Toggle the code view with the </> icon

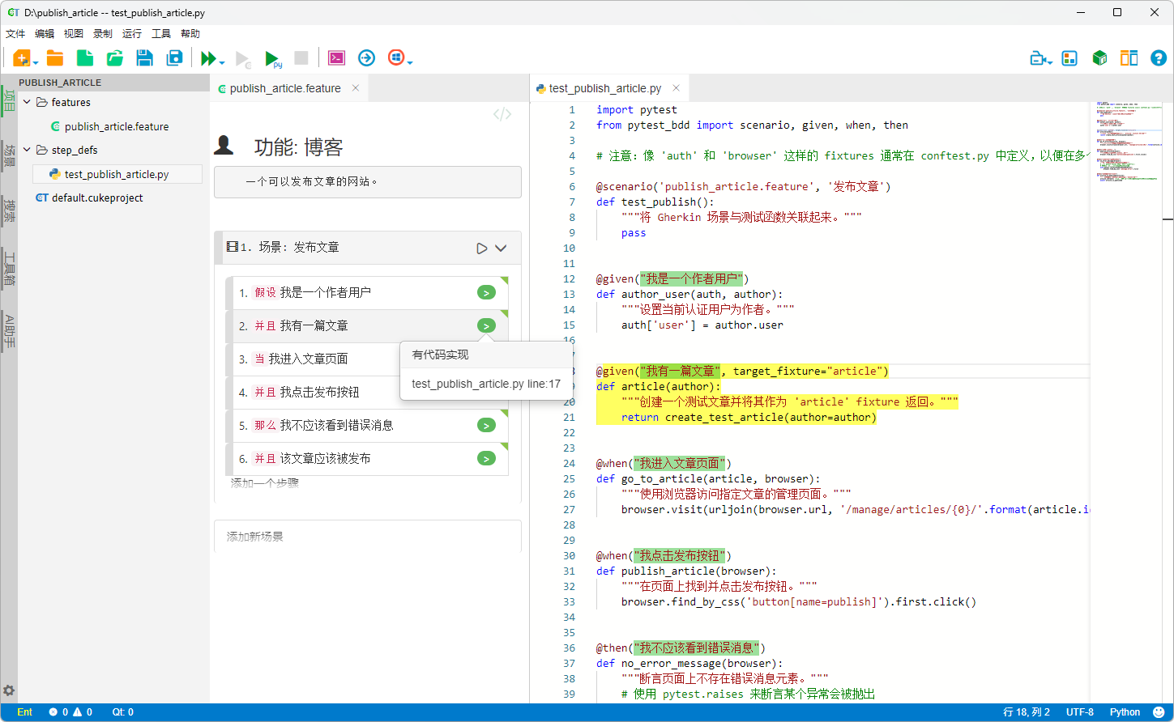coord(502,114)
